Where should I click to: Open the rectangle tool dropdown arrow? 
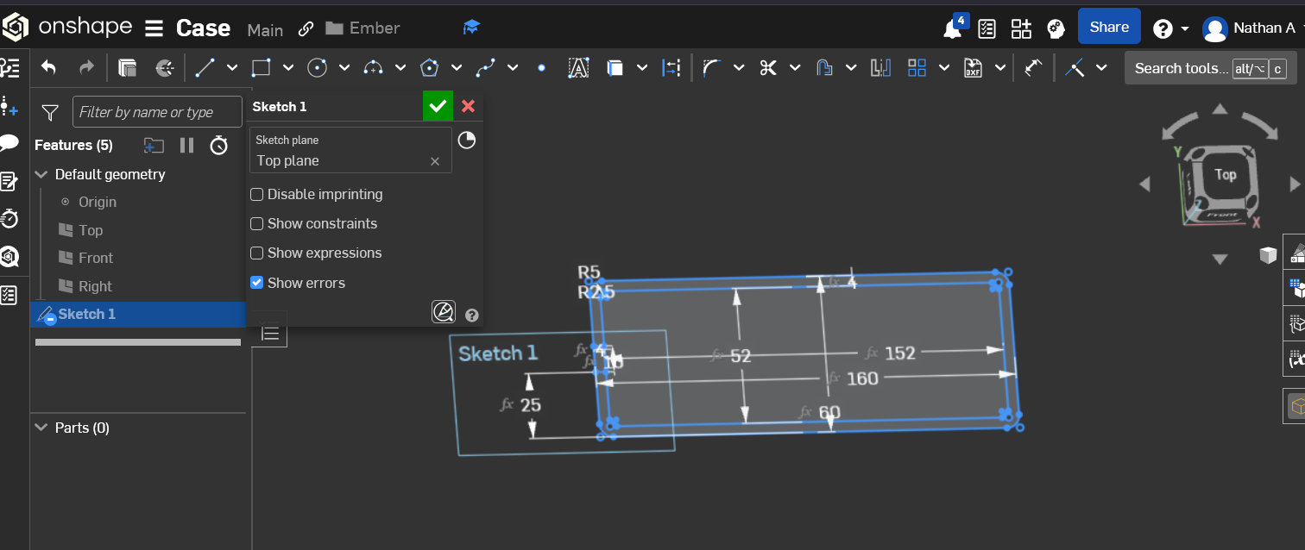pyautogui.click(x=288, y=68)
